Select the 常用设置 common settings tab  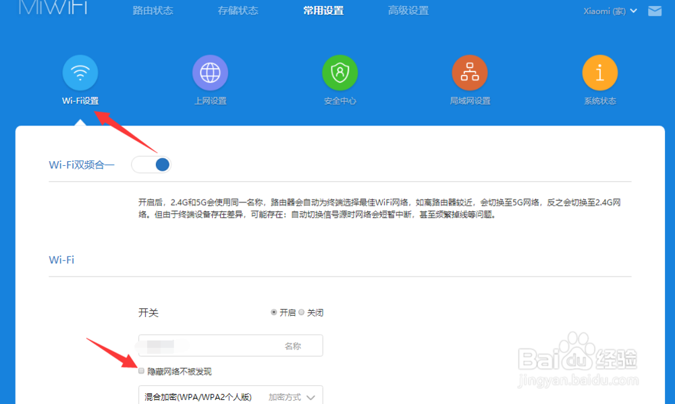[323, 11]
